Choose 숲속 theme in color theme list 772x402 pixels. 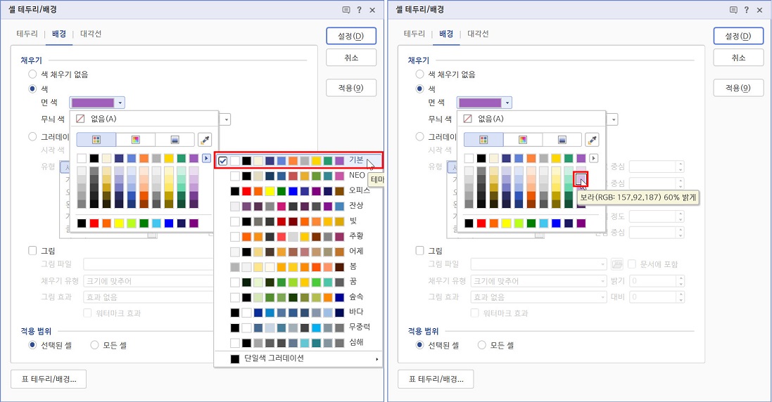pos(299,297)
